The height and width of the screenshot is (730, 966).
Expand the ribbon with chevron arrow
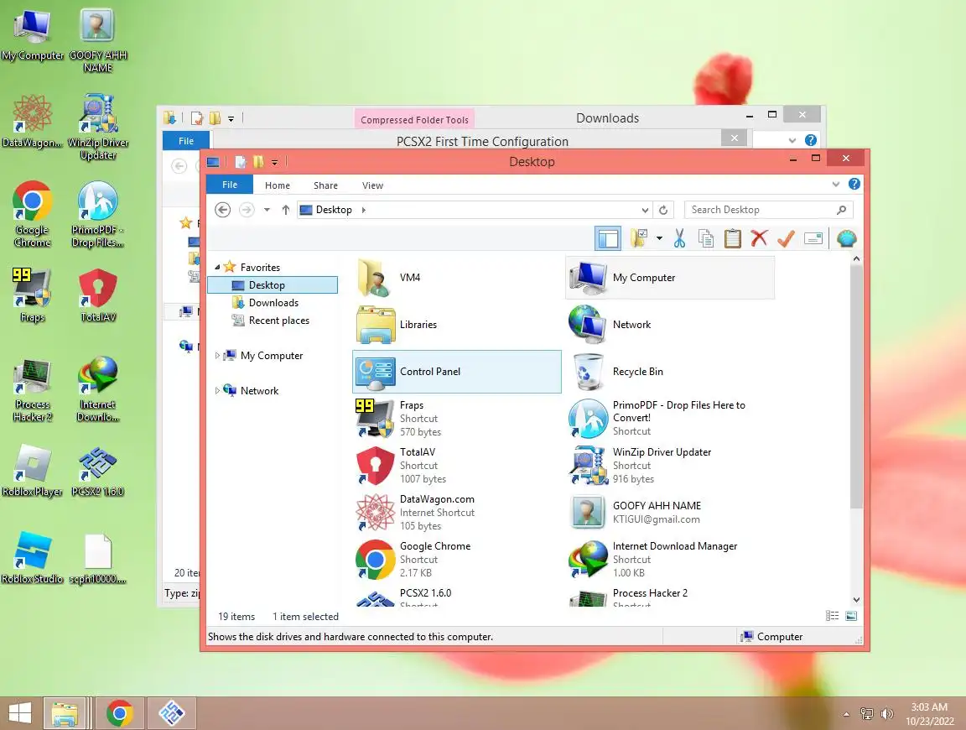835,184
